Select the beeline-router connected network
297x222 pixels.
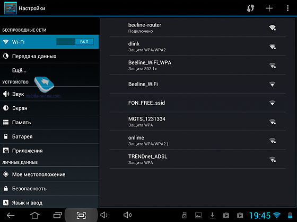coord(197,27)
